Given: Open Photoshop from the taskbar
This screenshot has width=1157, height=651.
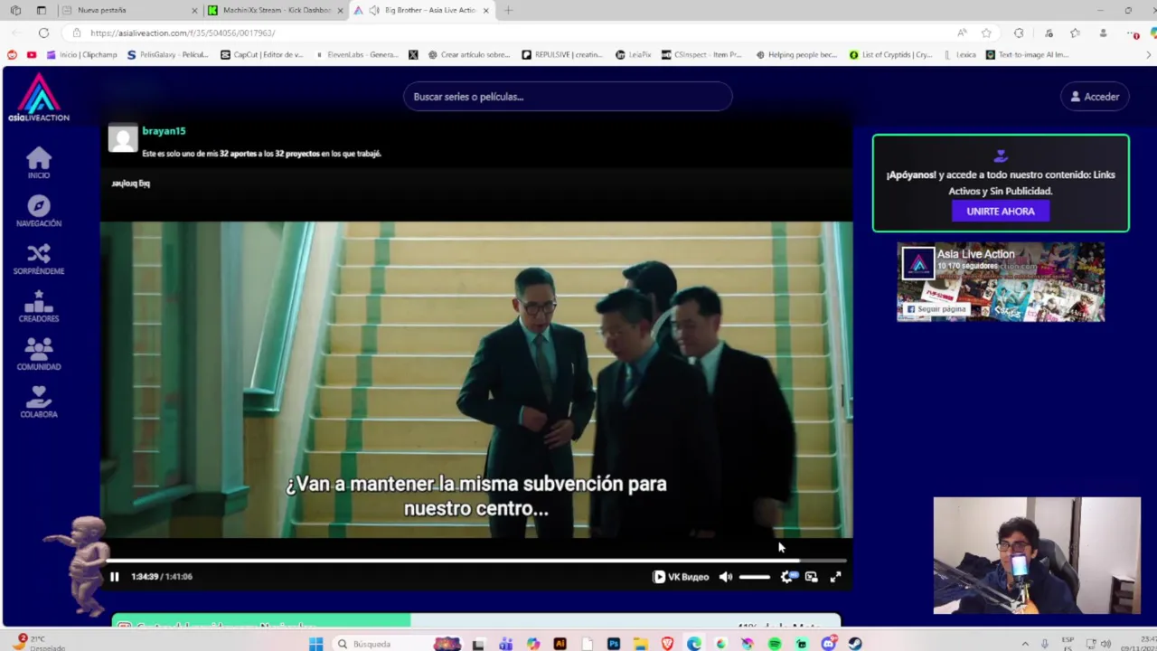Looking at the screenshot, I should [x=614, y=644].
